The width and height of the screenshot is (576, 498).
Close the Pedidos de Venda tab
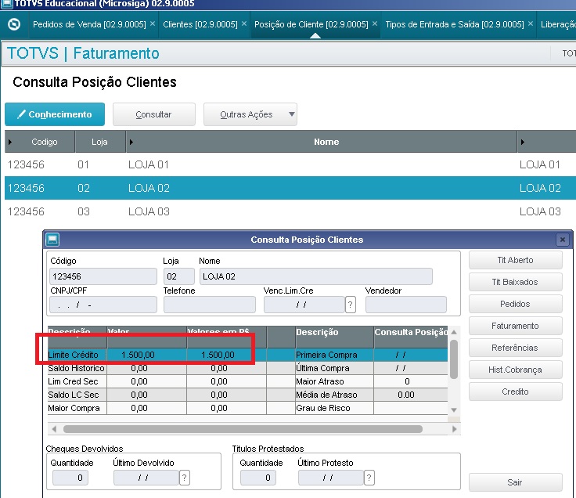tap(153, 24)
